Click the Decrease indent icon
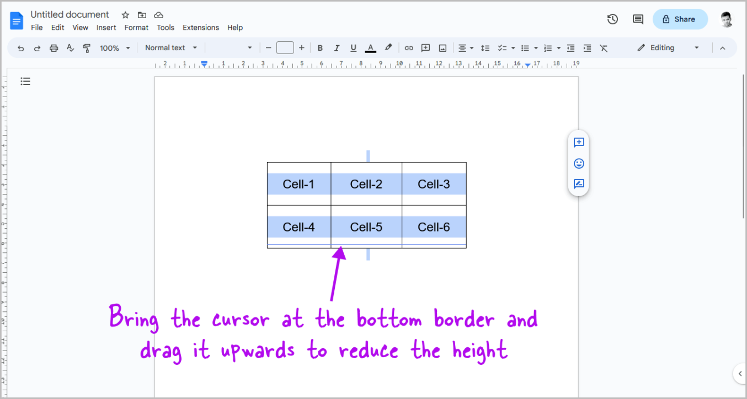The height and width of the screenshot is (399, 747). point(571,48)
